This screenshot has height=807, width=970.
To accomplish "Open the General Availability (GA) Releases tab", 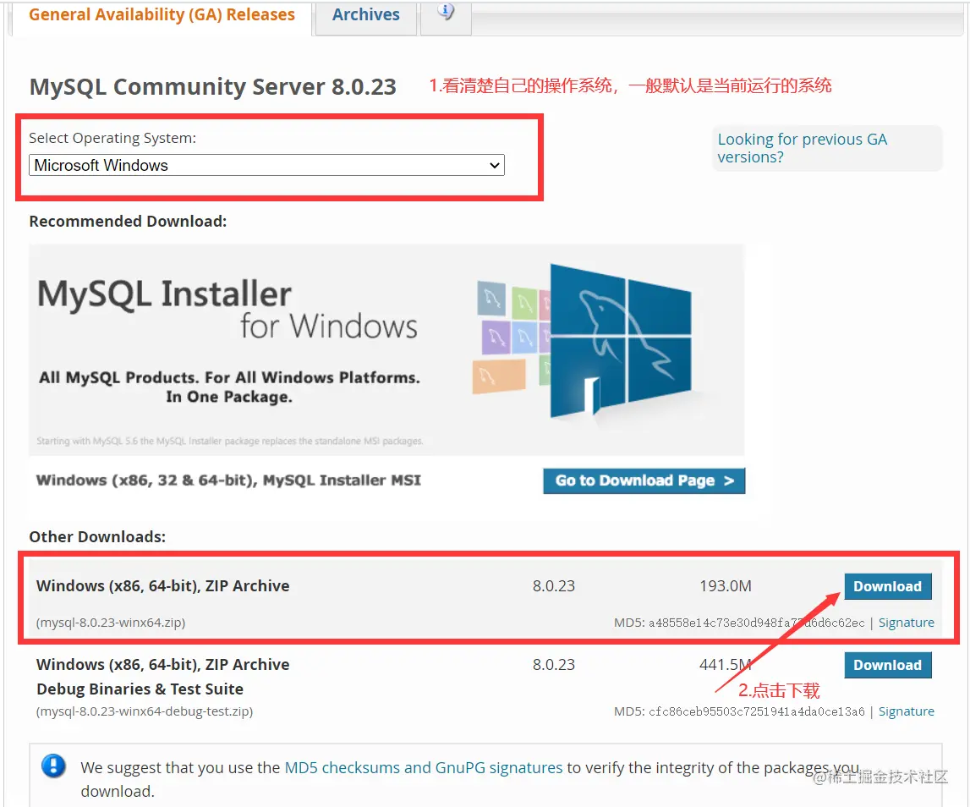I will pyautogui.click(x=162, y=15).
